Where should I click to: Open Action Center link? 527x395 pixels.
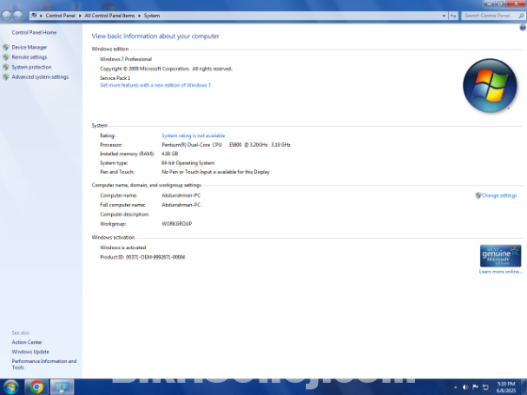pos(27,342)
